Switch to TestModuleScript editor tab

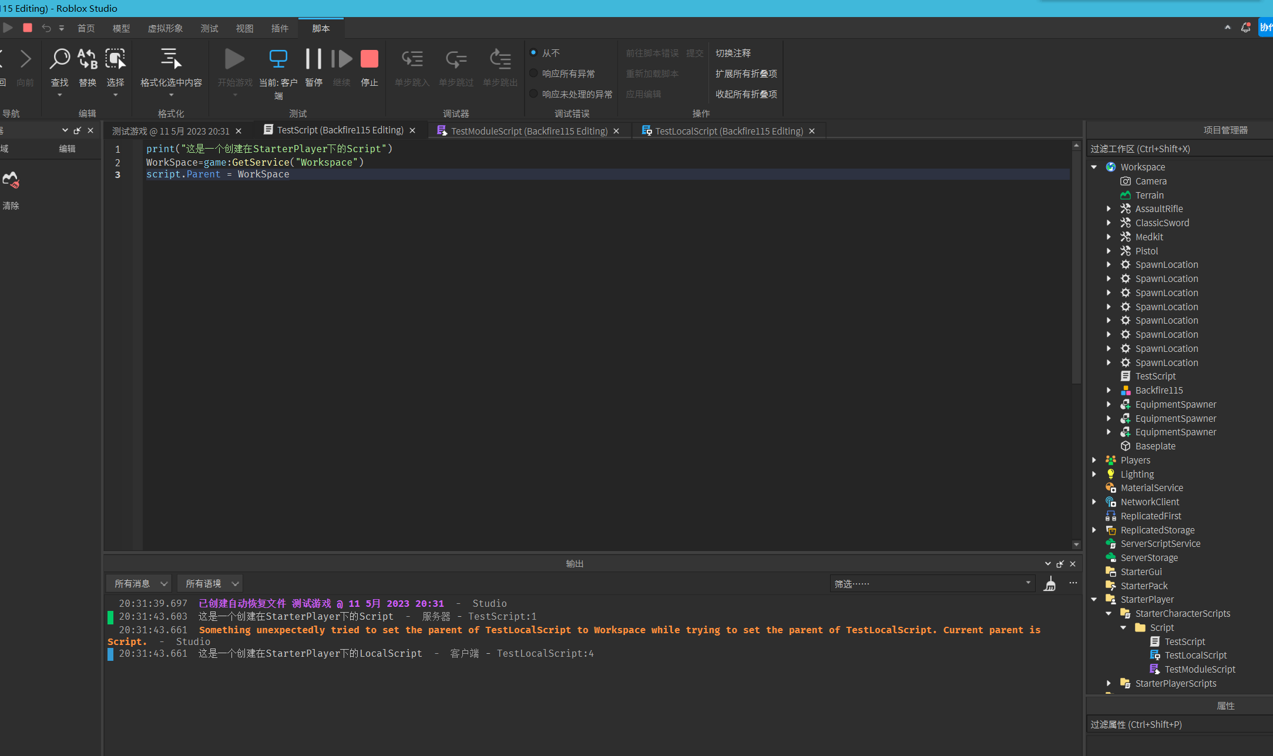click(x=529, y=131)
